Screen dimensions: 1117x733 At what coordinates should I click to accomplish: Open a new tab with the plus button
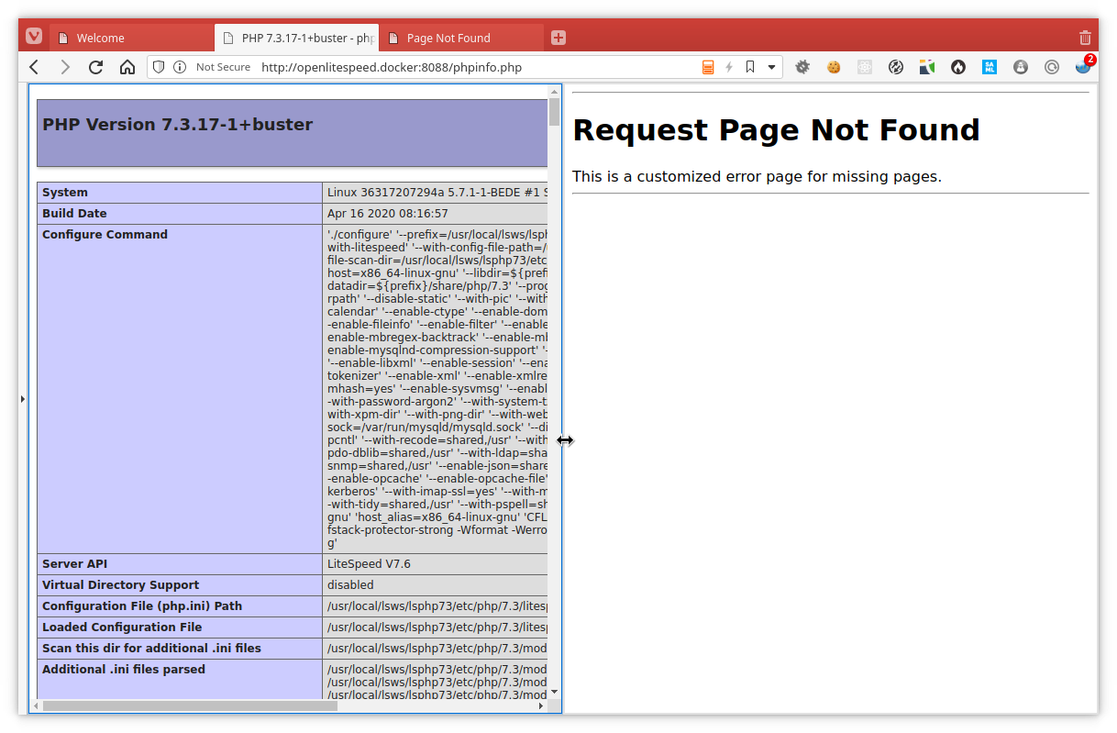click(x=558, y=37)
